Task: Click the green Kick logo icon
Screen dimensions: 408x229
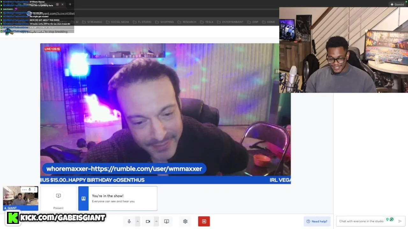Action: tap(13, 218)
